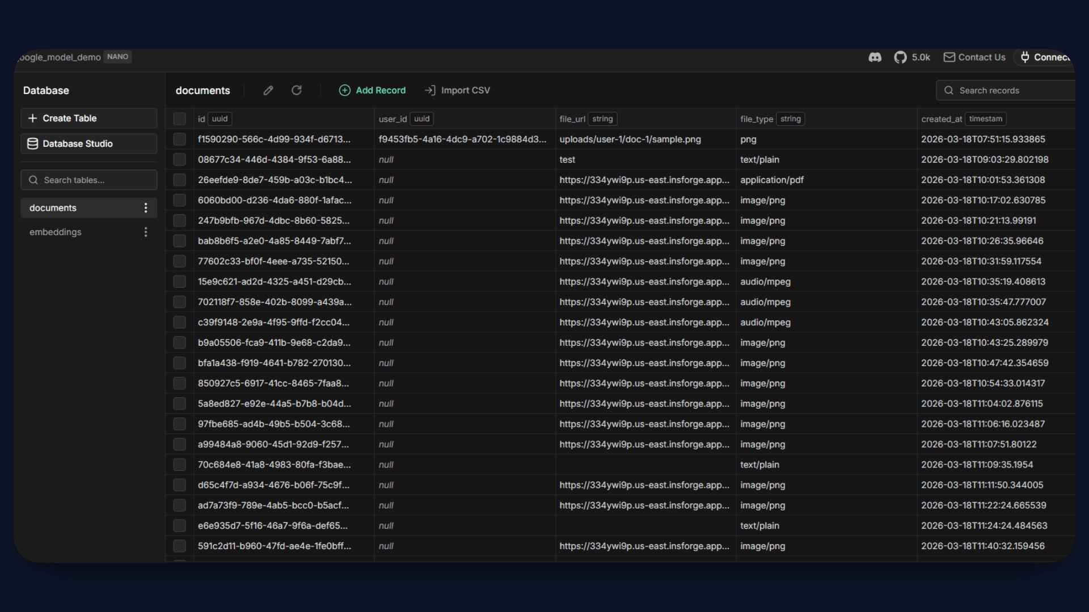Click the pencil edit table icon
Screen dimensions: 1089x612
pos(268,91)
